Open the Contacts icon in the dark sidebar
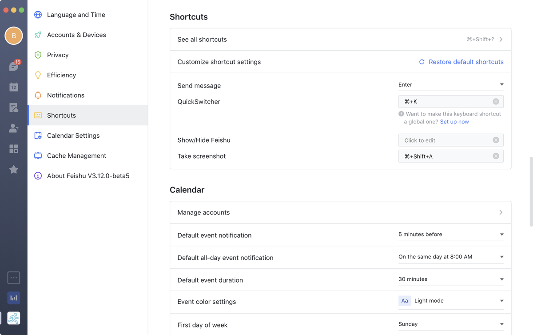The image size is (533, 335). [x=14, y=128]
